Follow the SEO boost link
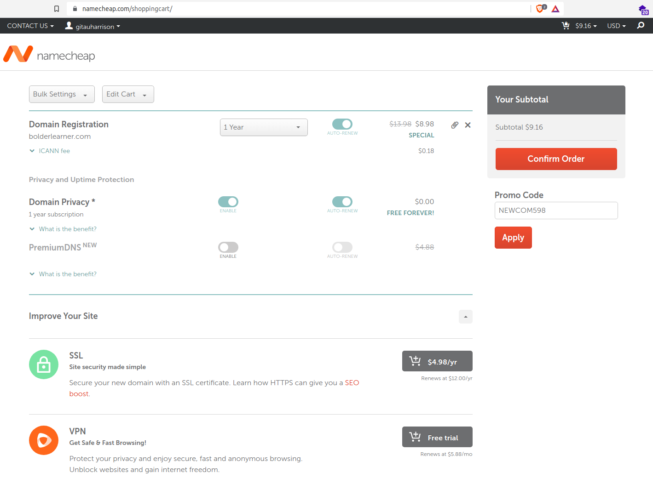Image resolution: width=653 pixels, height=478 pixels. coord(352,383)
